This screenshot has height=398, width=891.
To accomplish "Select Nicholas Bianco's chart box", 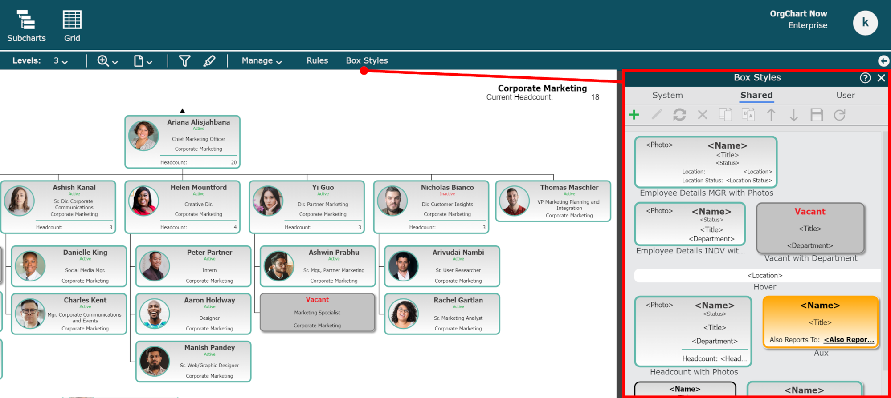I will click(431, 207).
